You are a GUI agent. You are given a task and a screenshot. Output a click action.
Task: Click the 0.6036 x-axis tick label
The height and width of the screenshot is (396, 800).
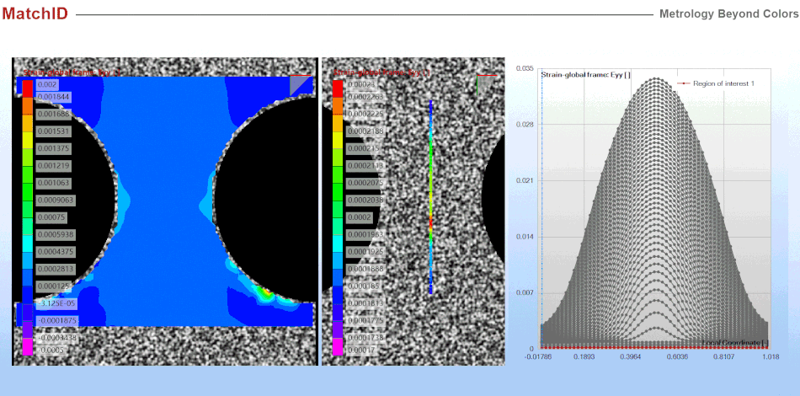coord(676,356)
